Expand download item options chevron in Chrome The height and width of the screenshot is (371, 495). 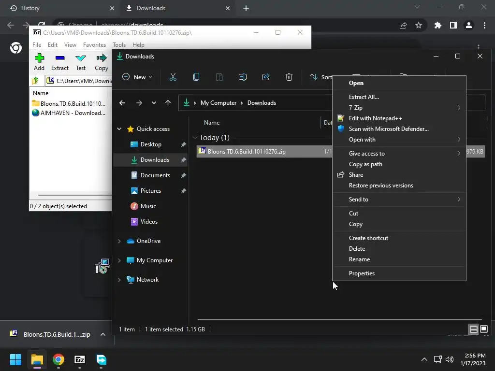click(103, 334)
